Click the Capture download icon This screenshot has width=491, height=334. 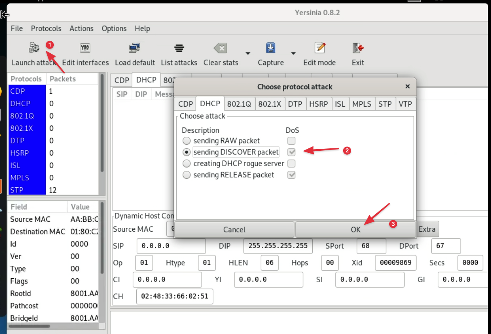click(271, 48)
